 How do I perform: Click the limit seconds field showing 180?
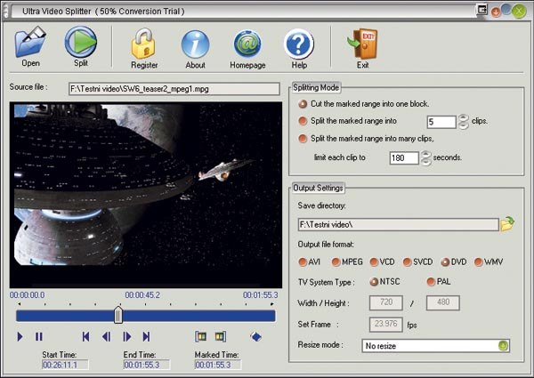404,157
